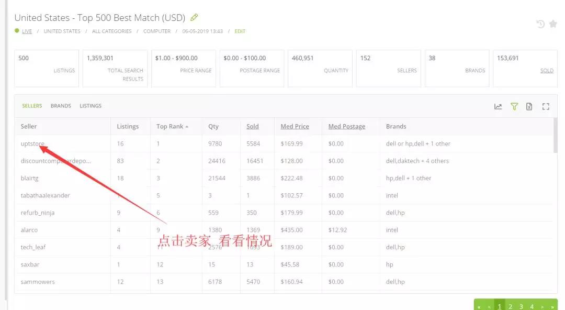Select page 2 in pagination

[510, 307]
